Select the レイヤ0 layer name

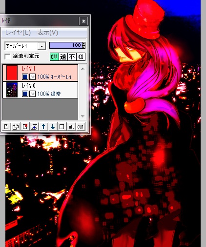pos(29,86)
